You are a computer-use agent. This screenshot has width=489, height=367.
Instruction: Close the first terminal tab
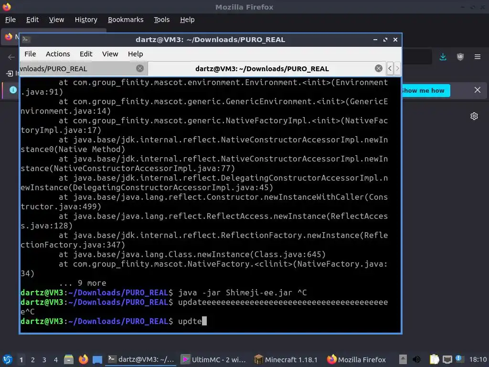(140, 68)
